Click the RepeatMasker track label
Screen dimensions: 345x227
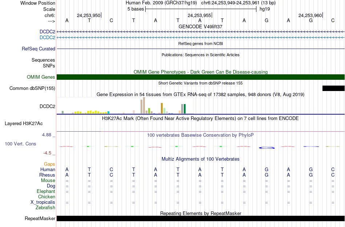point(40,218)
